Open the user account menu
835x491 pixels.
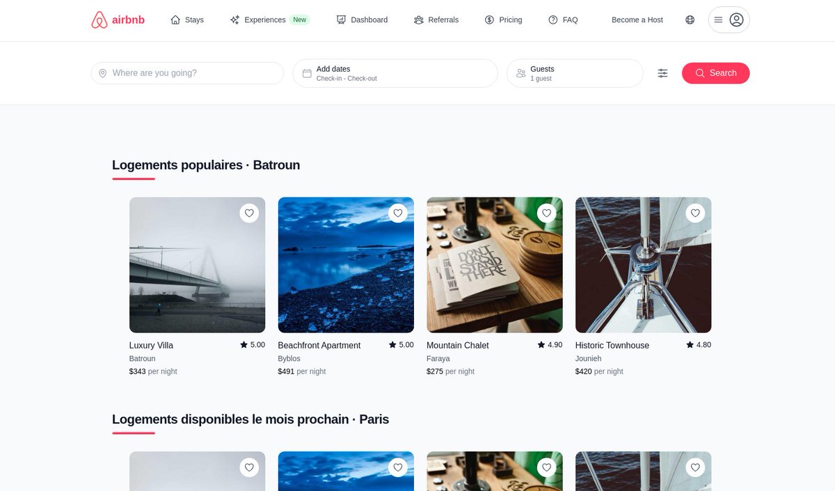[x=729, y=20]
